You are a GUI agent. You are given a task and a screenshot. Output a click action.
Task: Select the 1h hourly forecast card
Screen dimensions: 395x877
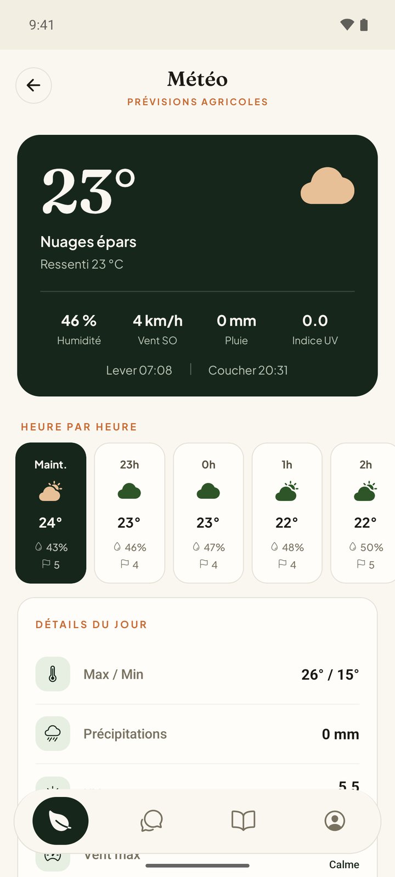tap(287, 513)
